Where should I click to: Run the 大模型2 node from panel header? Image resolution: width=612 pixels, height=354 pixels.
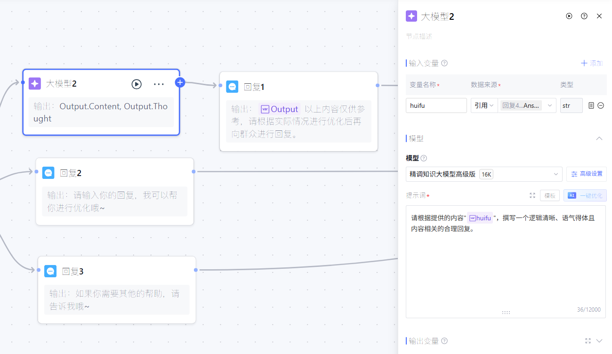pos(569,16)
